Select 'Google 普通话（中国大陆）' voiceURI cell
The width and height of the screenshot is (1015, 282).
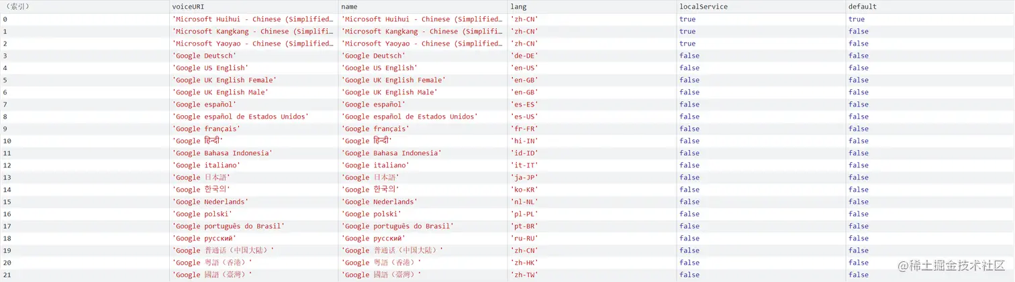254,251
